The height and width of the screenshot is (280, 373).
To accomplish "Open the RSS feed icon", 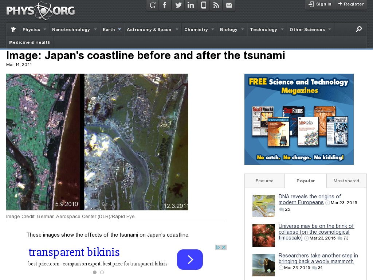I will [x=216, y=5].
